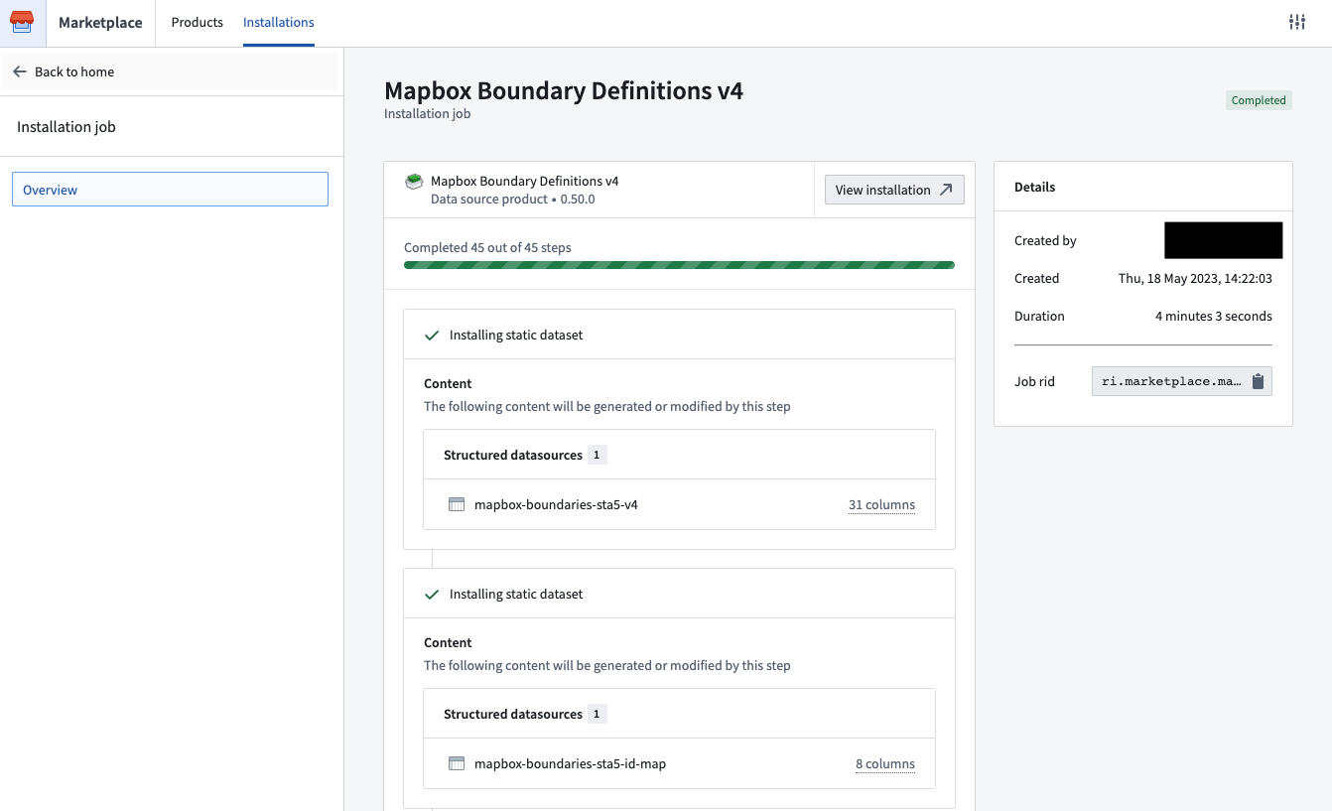Click the 'Completed 45 out of 45 steps' text

point(487,247)
